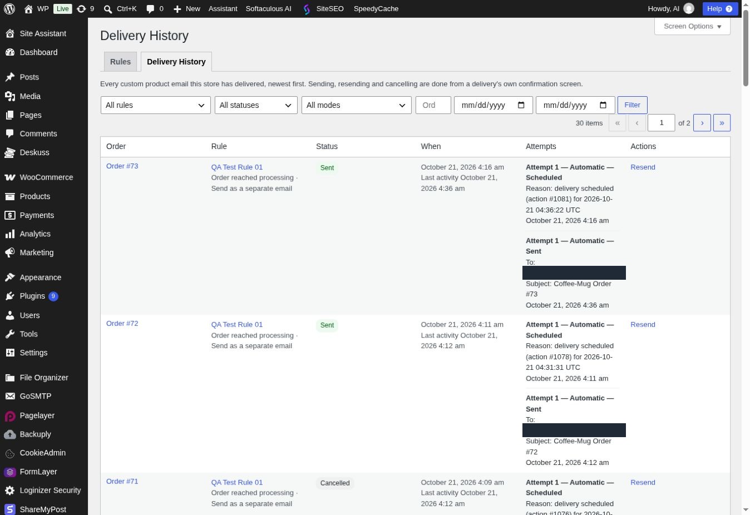Viewport: 750px width, 515px height.
Task: Open the comments bubble icon in admin bar
Action: pyautogui.click(x=150, y=9)
